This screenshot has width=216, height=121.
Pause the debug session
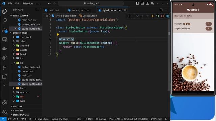pos(132,16)
